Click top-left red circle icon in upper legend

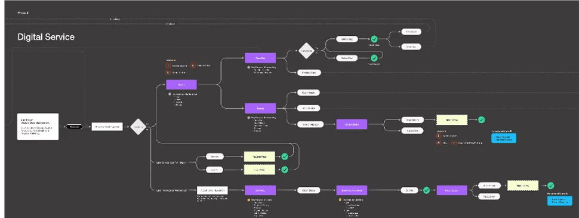tap(168, 66)
